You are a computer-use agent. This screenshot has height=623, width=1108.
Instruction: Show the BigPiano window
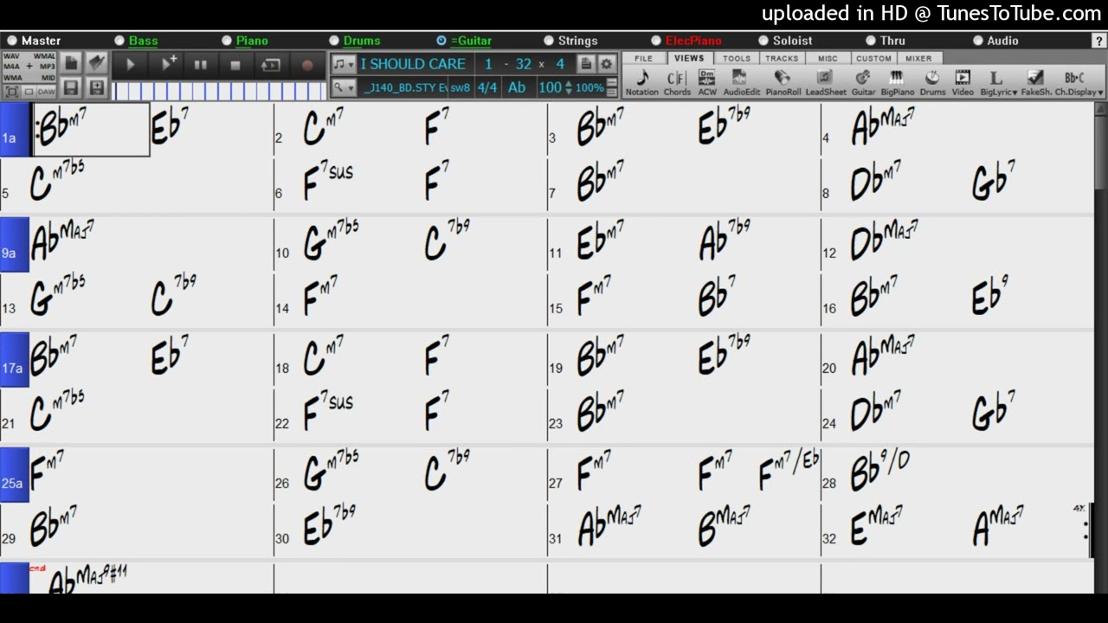coord(897,83)
